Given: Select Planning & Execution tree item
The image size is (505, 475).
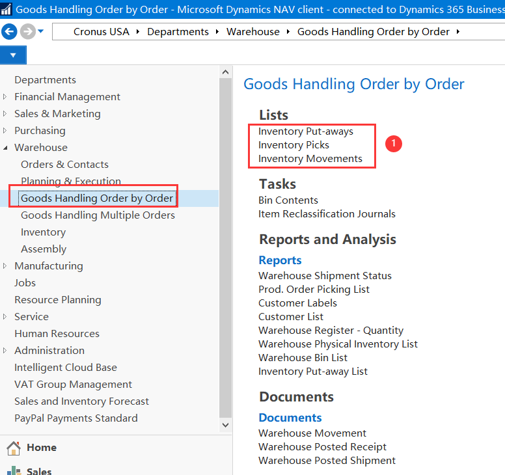Looking at the screenshot, I should (x=71, y=181).
